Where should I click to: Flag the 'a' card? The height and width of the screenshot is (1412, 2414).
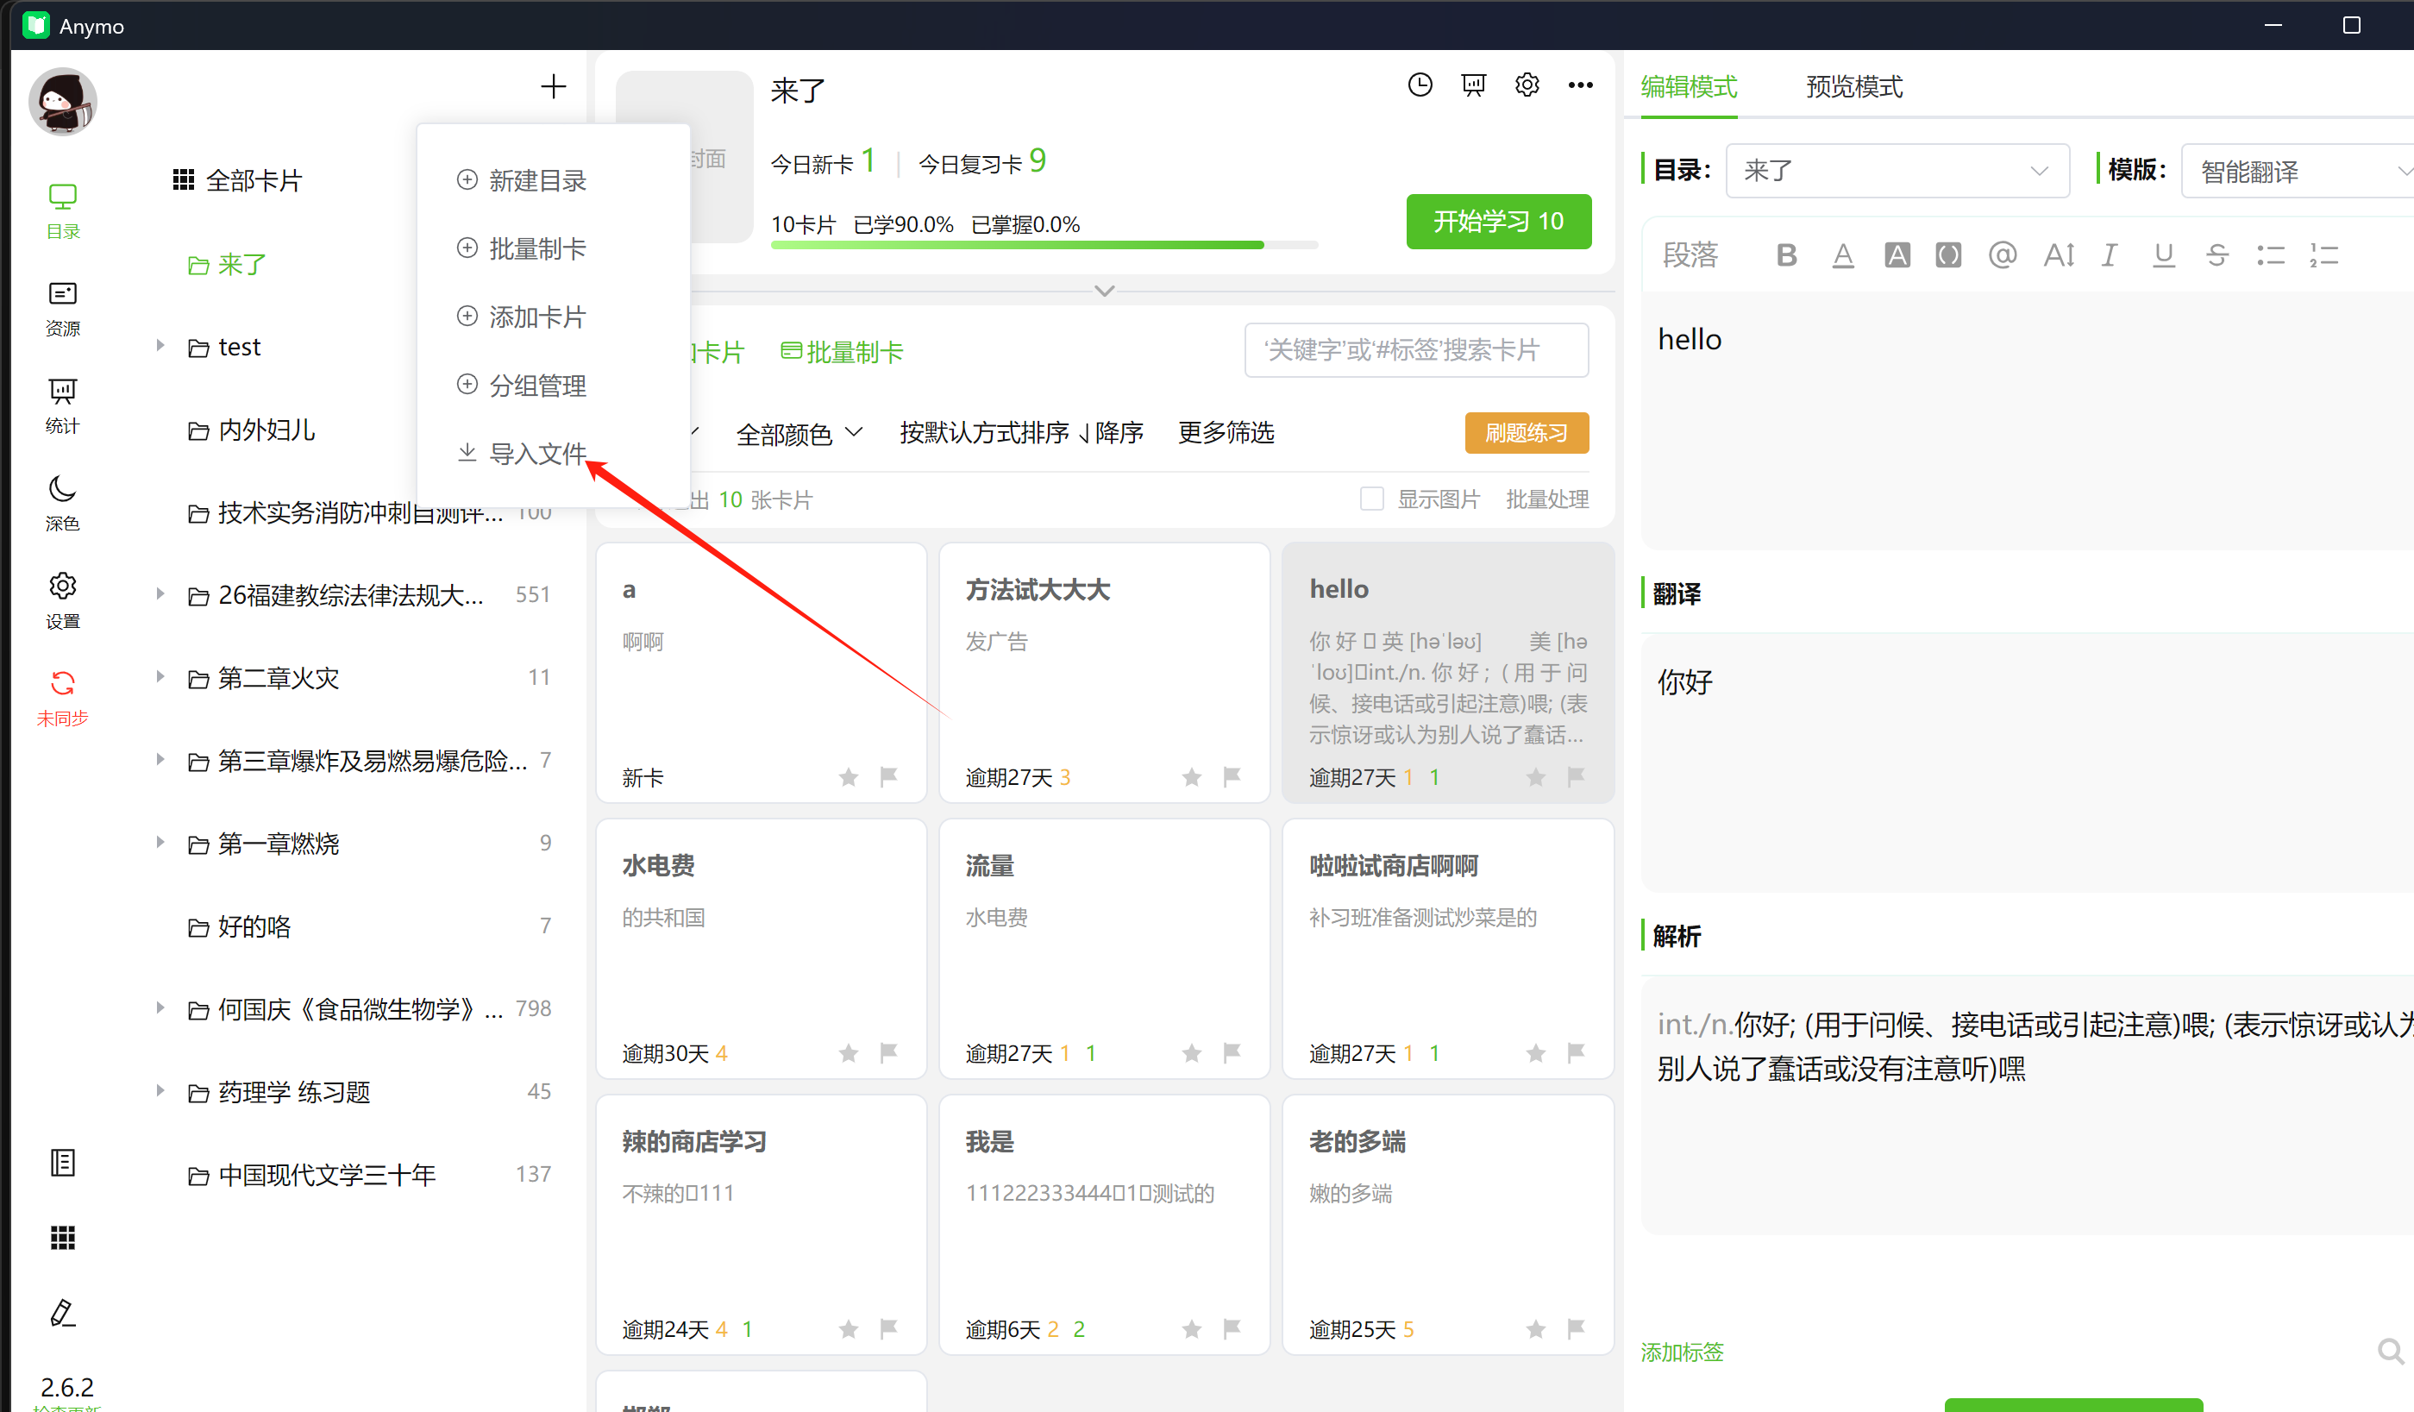[x=888, y=777]
